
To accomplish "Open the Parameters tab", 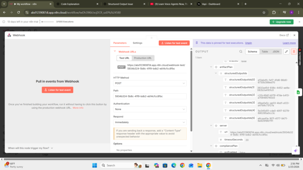I will [x=120, y=43].
